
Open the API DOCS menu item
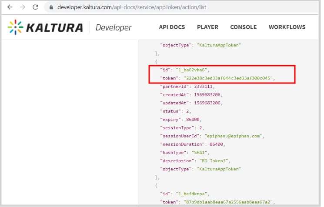coord(172,27)
